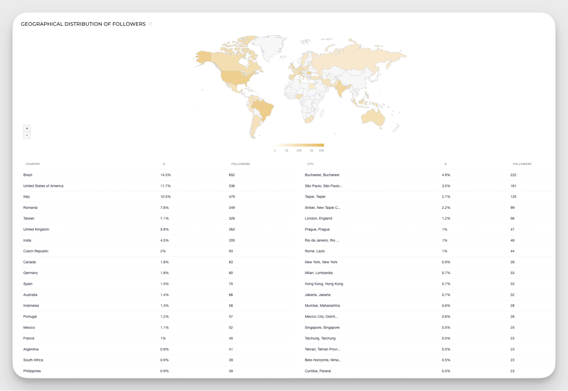Sort by the COUNTRY column header
568x391 pixels.
[33, 164]
